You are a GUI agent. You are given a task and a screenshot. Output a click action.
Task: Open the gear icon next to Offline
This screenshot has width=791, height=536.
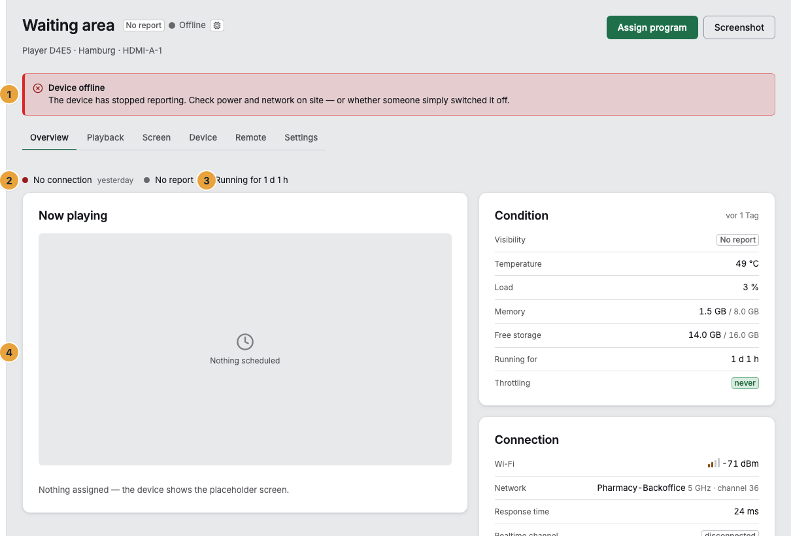[218, 25]
